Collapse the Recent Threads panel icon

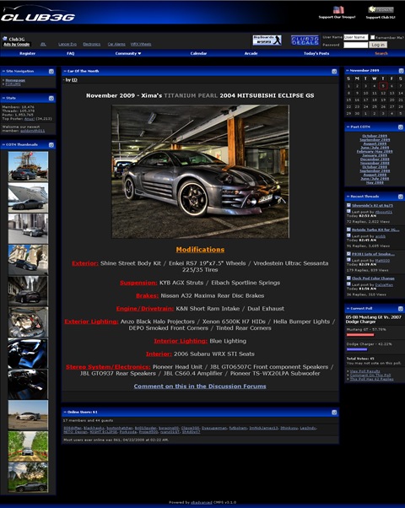tap(401, 197)
